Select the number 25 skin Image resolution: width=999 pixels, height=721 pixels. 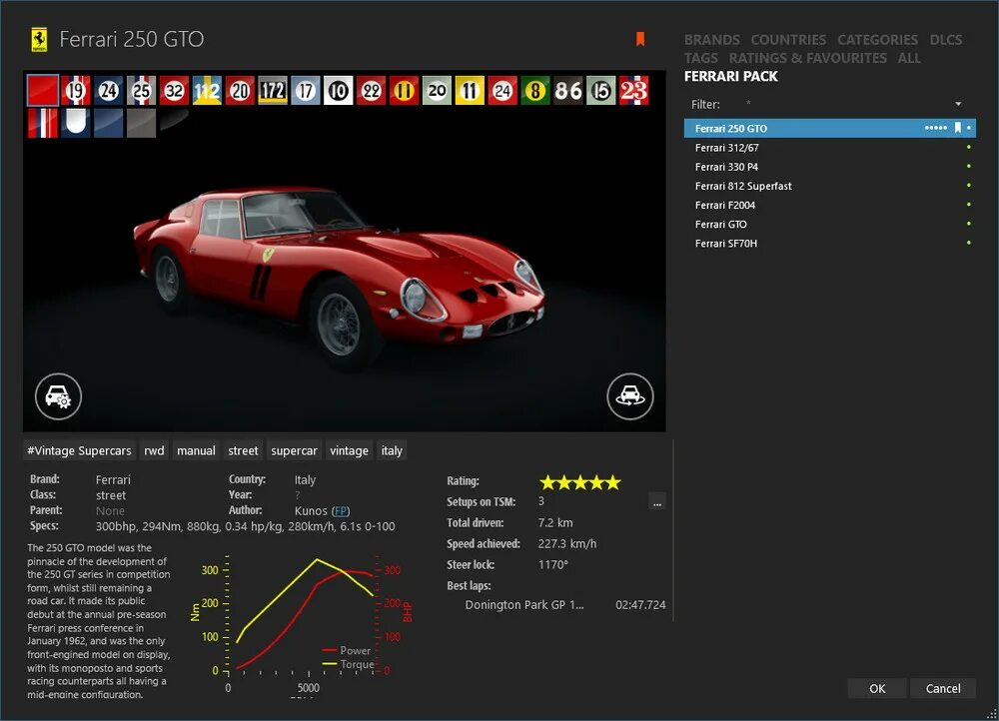pos(142,91)
